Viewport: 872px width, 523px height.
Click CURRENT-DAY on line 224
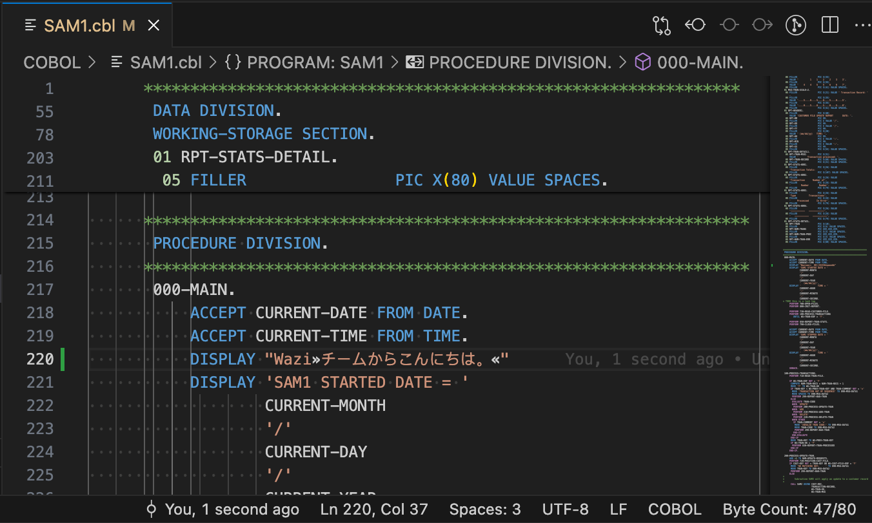316,452
